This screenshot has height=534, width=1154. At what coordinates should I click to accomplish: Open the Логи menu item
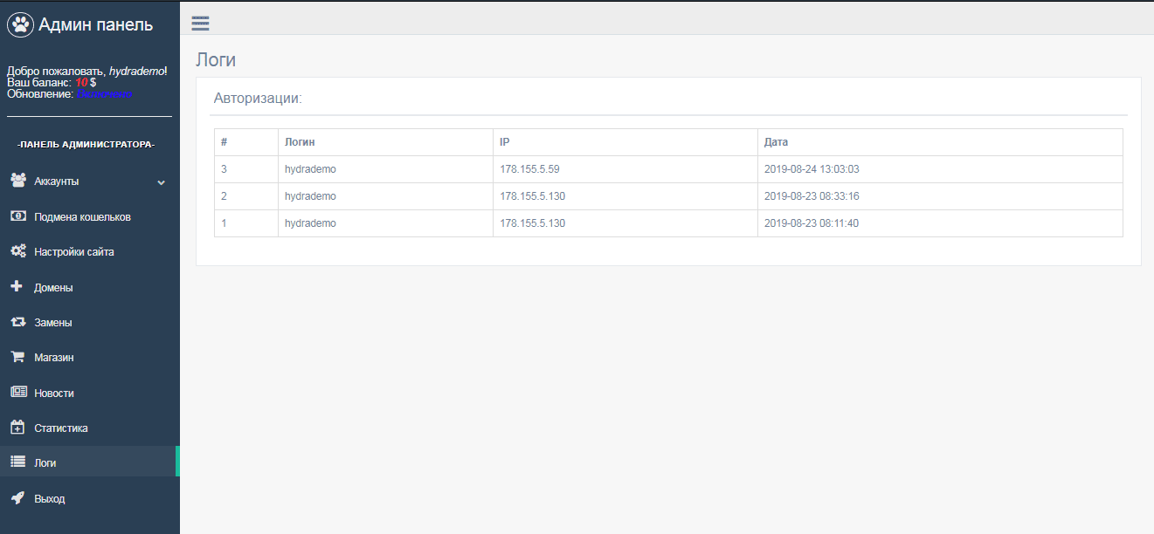pos(45,463)
